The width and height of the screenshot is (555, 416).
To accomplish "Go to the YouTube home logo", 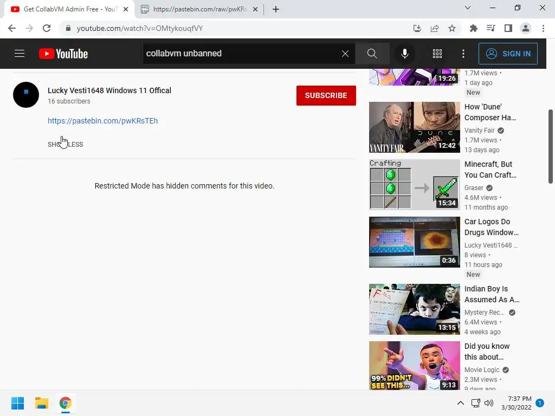I will coord(63,54).
